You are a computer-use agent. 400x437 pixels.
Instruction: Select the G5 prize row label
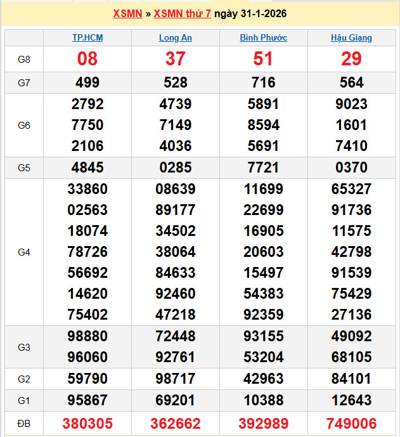24,168
